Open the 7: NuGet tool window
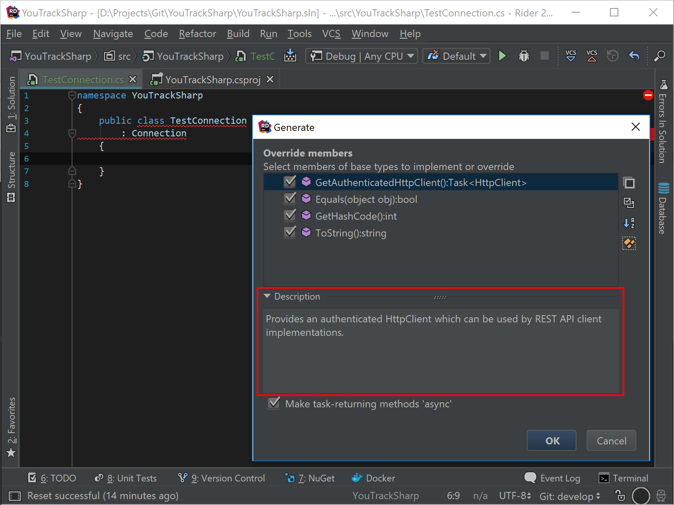The height and width of the screenshot is (505, 674). click(x=310, y=478)
